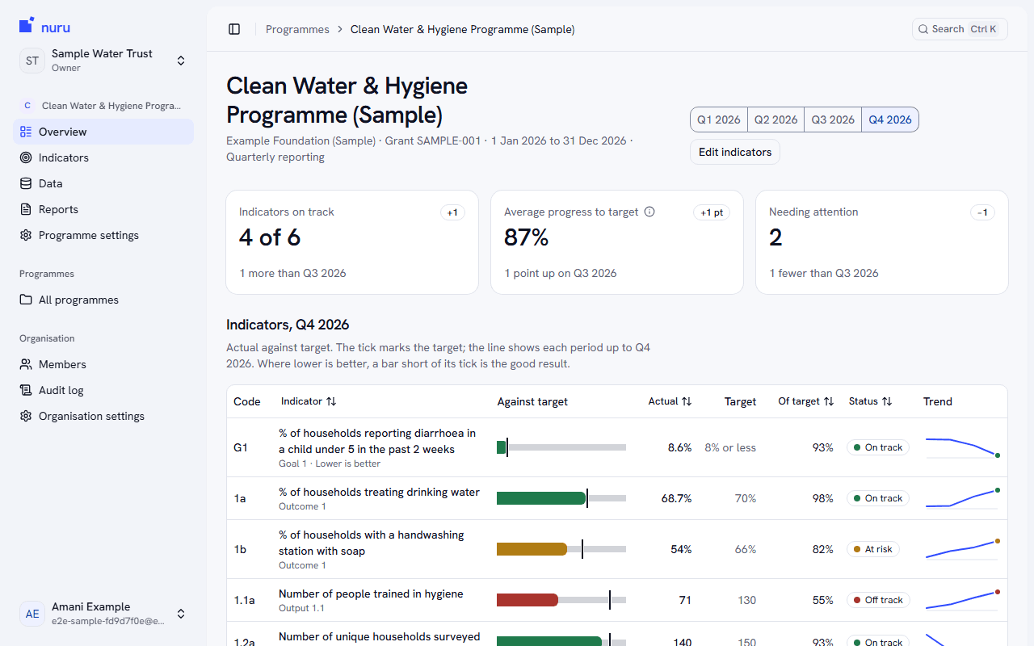1034x646 pixels.
Task: Open Sample Water Trust organisation switcher chevron
Action: (181, 61)
